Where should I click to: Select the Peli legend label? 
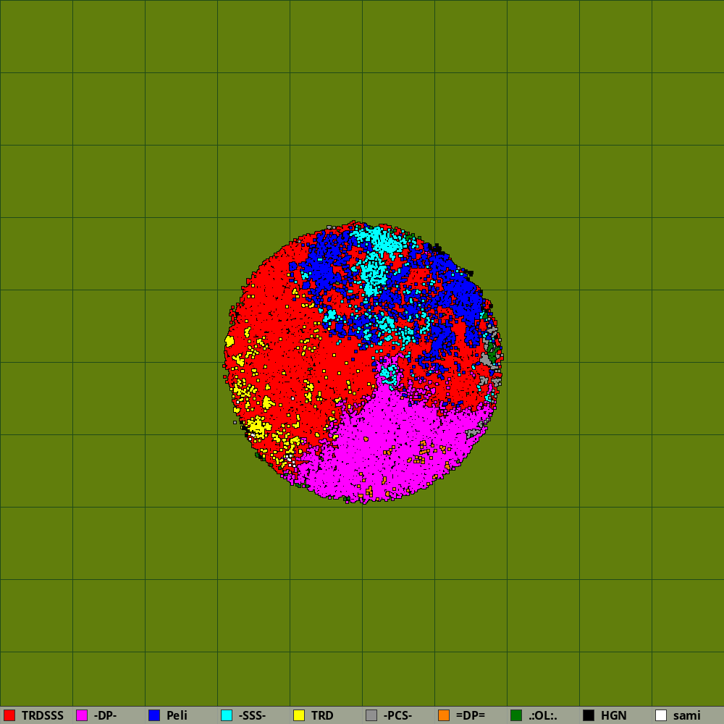click(x=177, y=716)
